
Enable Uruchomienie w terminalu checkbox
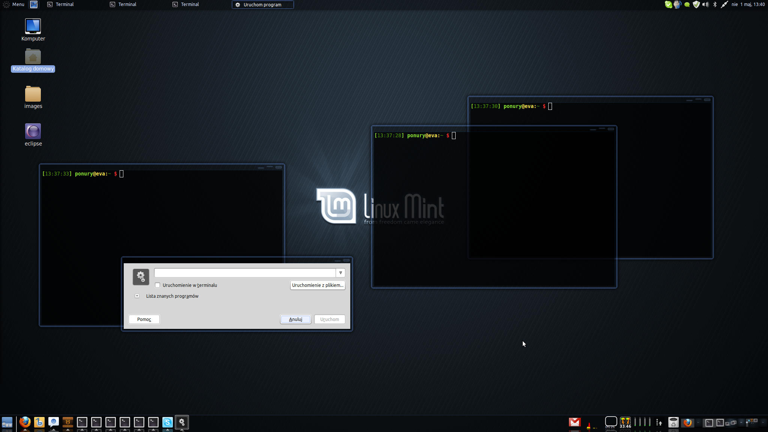[x=157, y=285]
